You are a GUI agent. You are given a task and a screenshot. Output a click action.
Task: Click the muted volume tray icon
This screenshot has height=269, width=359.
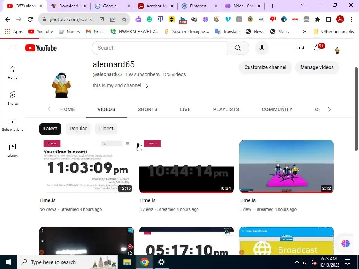(313, 262)
